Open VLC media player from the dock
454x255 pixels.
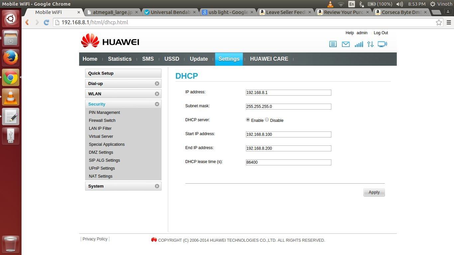click(10, 97)
